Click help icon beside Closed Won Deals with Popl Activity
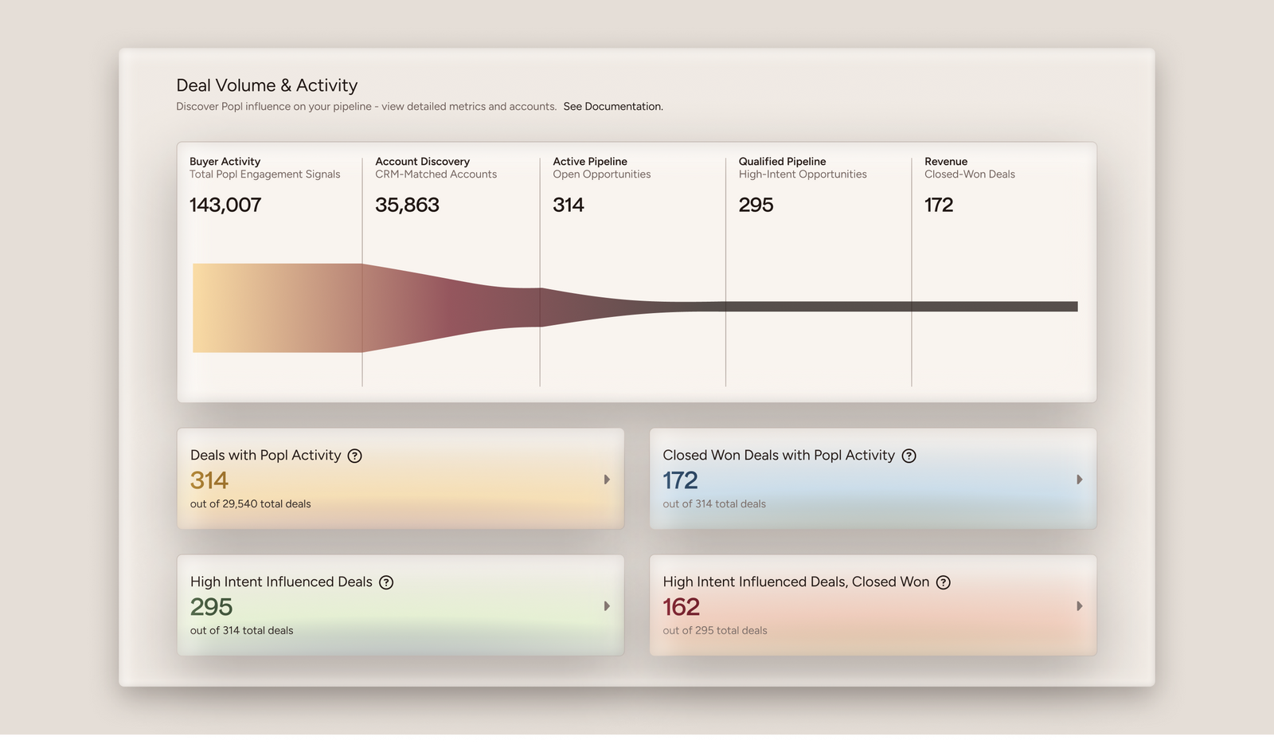Viewport: 1274px width, 748px height. [909, 456]
